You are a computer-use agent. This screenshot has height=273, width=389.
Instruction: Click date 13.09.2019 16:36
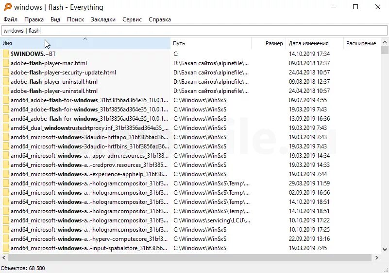click(309, 119)
